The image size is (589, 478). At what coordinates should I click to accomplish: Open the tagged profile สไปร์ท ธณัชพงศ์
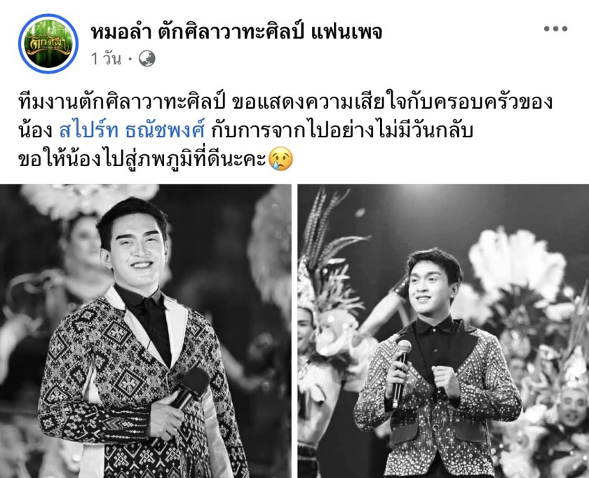coord(132,131)
